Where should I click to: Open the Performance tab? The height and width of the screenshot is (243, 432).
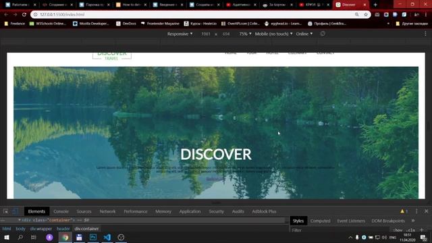tap(136, 211)
